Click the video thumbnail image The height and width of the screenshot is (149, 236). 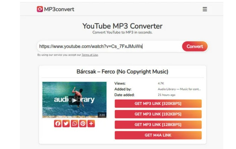click(x=74, y=100)
